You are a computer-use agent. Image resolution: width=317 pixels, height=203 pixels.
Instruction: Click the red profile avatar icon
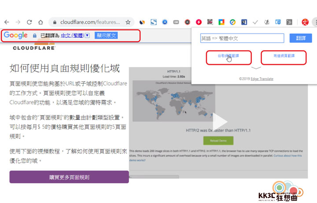[x=305, y=22]
